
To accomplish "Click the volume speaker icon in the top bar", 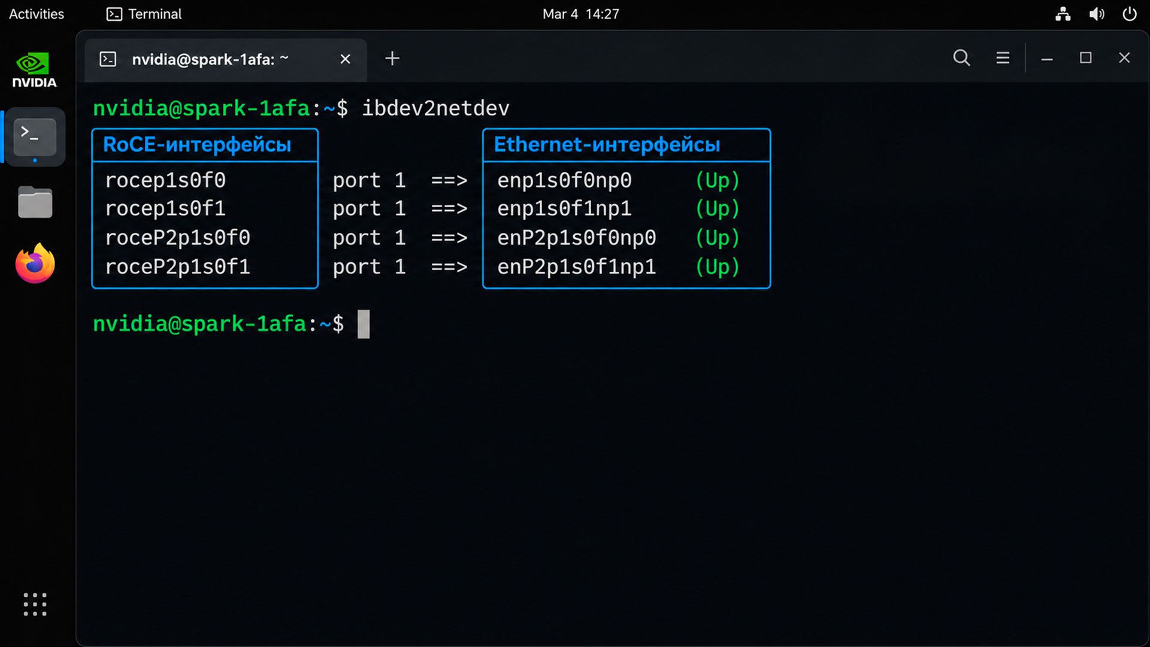I will click(x=1096, y=14).
